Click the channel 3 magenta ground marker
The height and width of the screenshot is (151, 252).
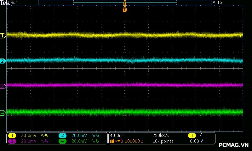[3, 86]
